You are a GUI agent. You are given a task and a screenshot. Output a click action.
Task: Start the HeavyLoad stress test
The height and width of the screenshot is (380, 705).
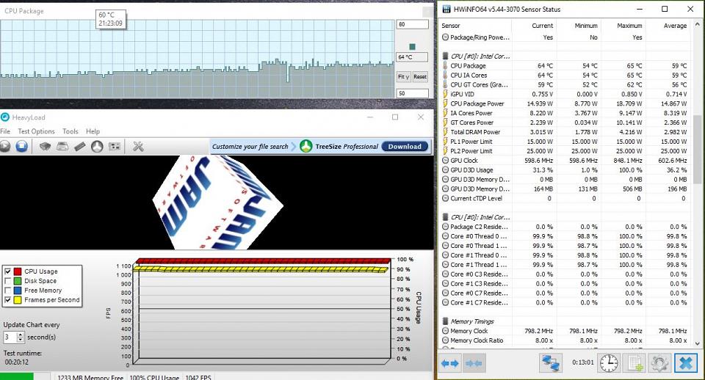click(4, 147)
